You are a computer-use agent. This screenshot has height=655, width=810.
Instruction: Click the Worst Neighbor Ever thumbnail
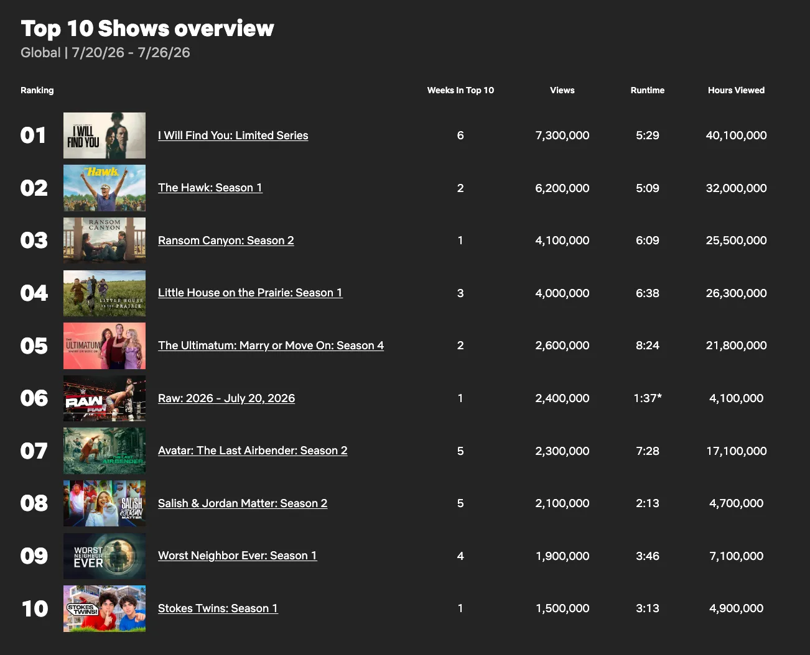coord(105,556)
